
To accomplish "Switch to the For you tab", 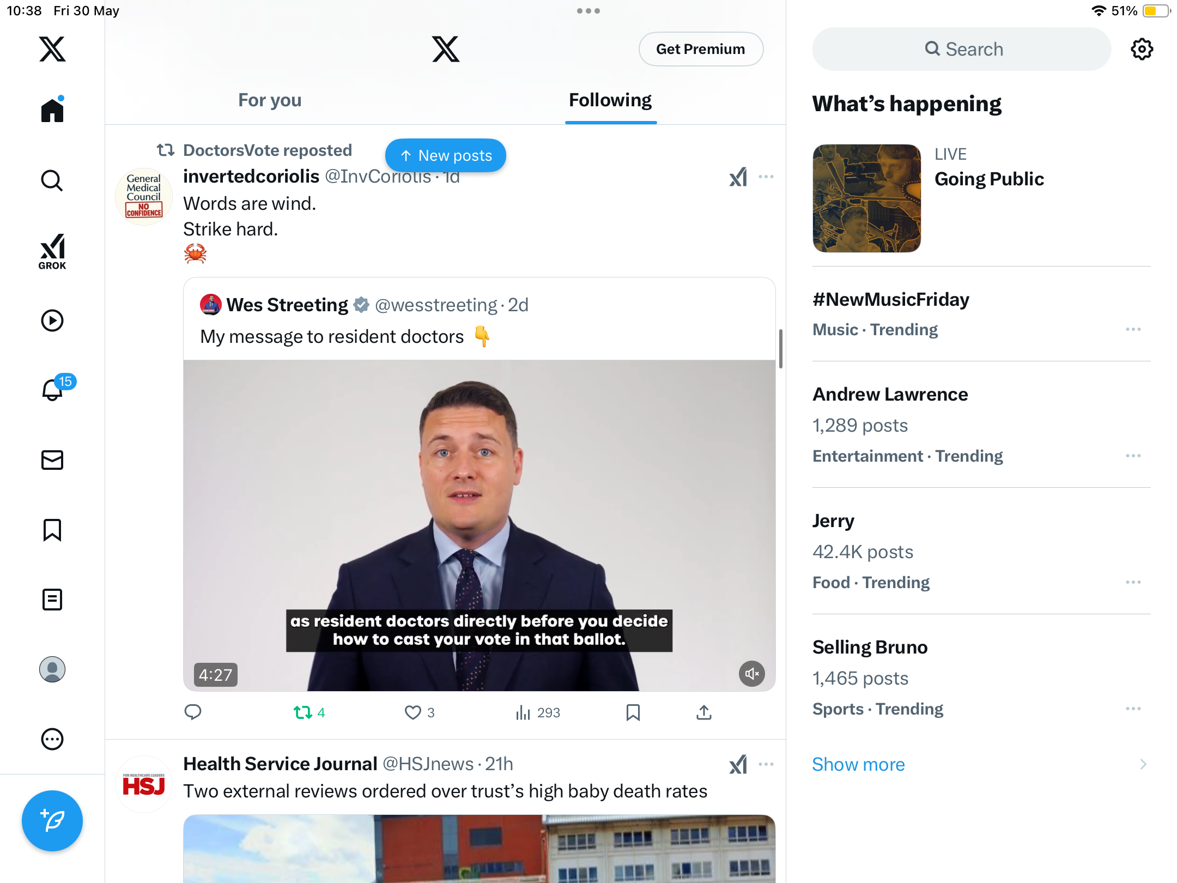I will (x=270, y=100).
